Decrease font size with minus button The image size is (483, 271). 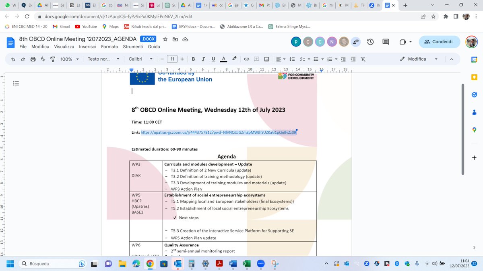click(x=161, y=59)
